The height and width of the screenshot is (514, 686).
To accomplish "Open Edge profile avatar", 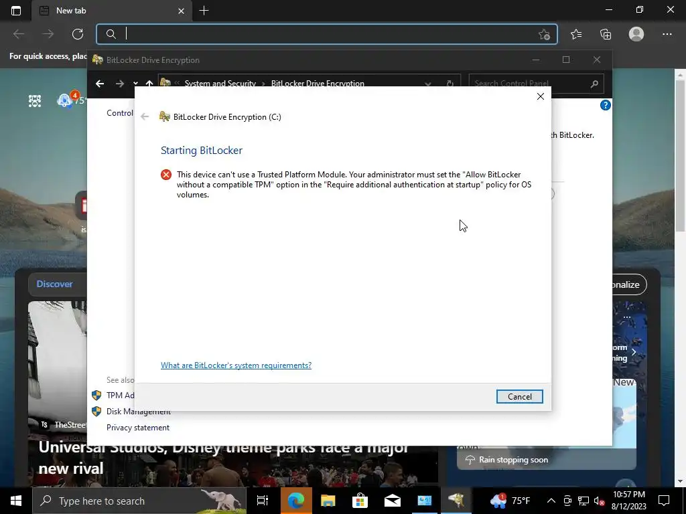I will pos(636,34).
